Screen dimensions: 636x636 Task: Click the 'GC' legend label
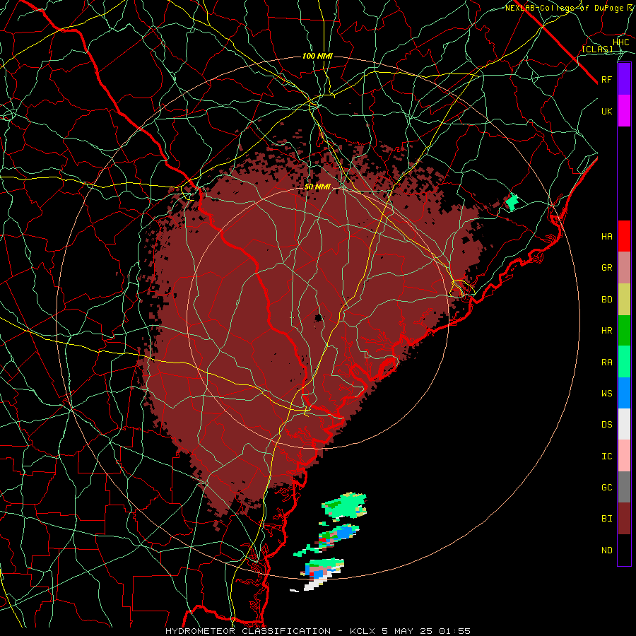[606, 488]
